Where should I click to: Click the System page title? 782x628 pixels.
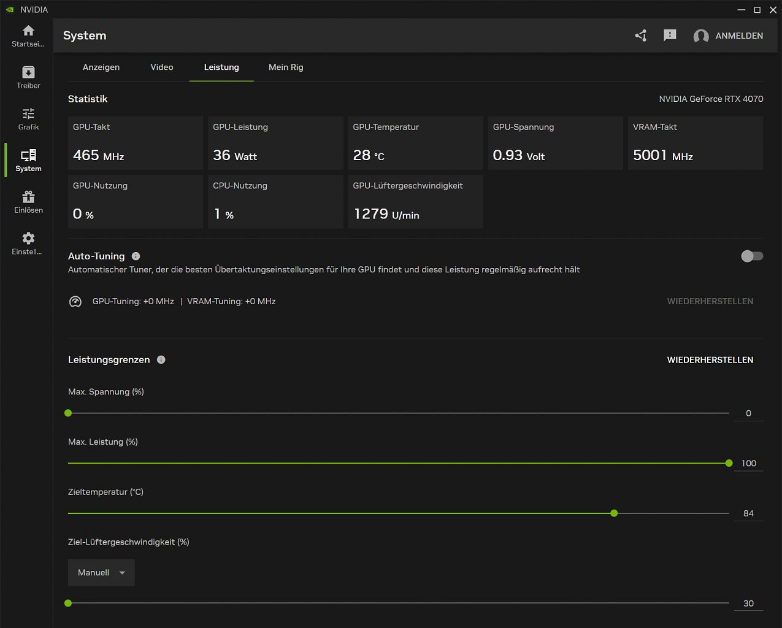[85, 36]
